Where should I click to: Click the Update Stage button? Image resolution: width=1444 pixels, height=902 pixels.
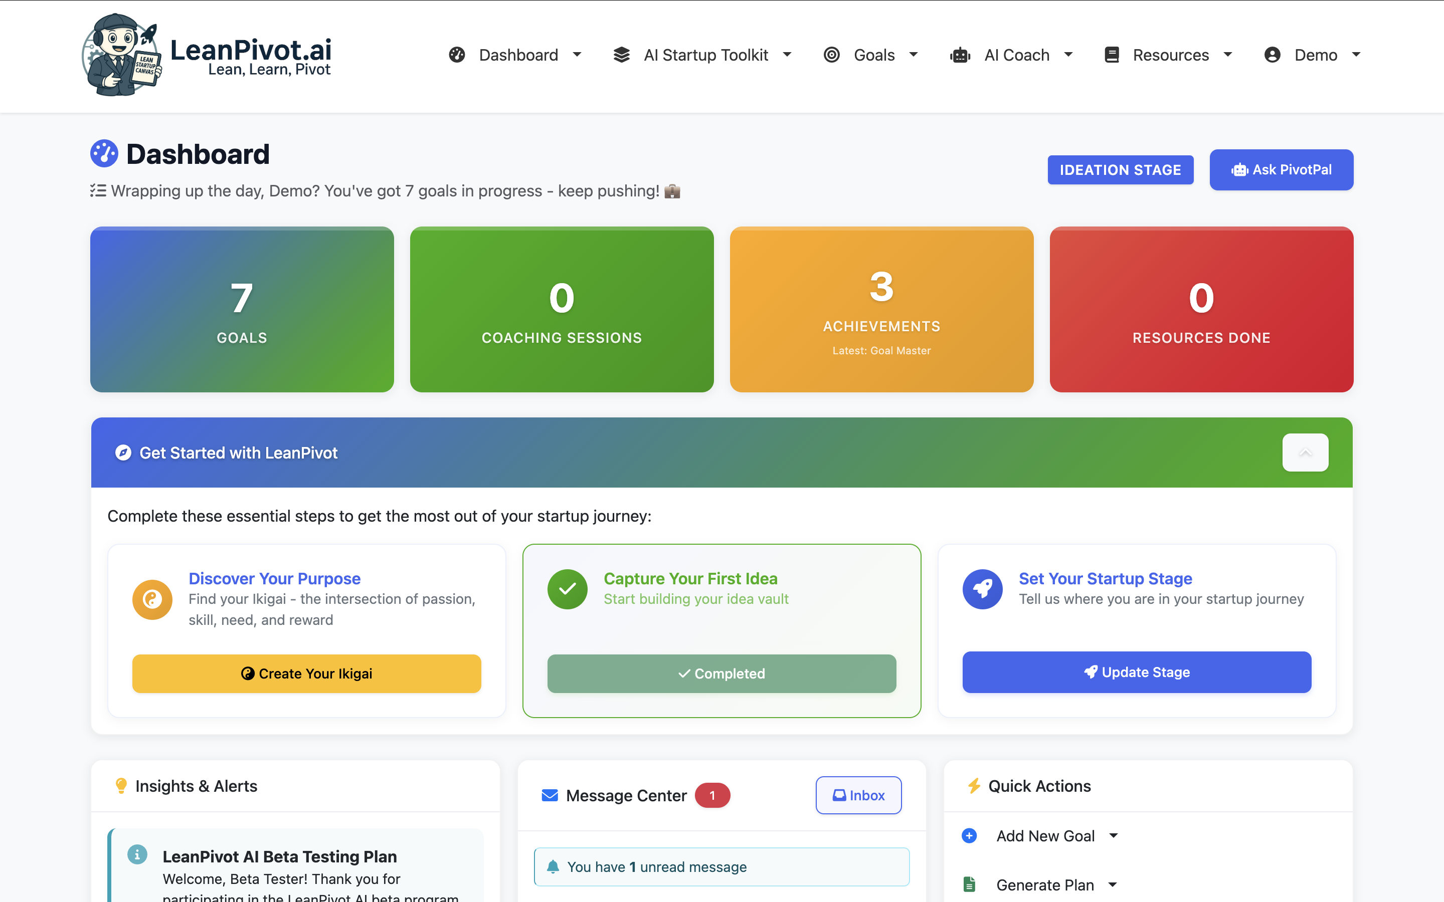pos(1137,672)
